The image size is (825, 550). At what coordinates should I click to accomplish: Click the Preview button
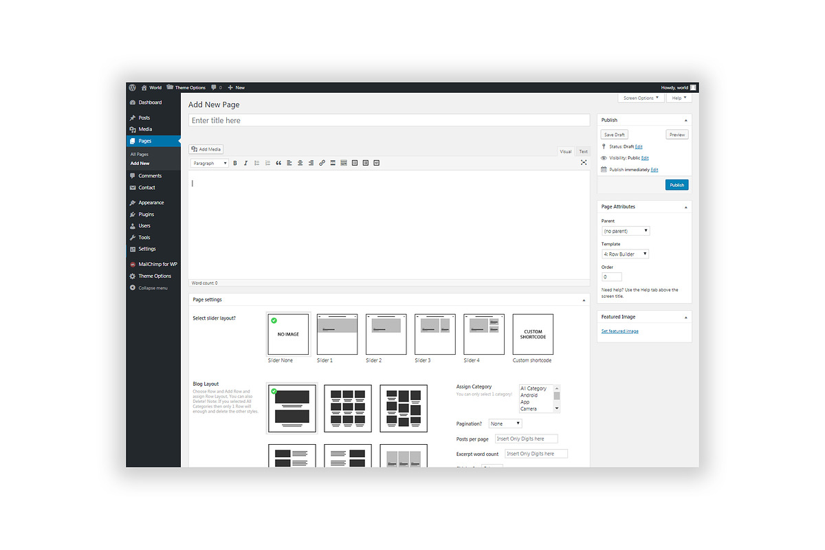click(677, 135)
